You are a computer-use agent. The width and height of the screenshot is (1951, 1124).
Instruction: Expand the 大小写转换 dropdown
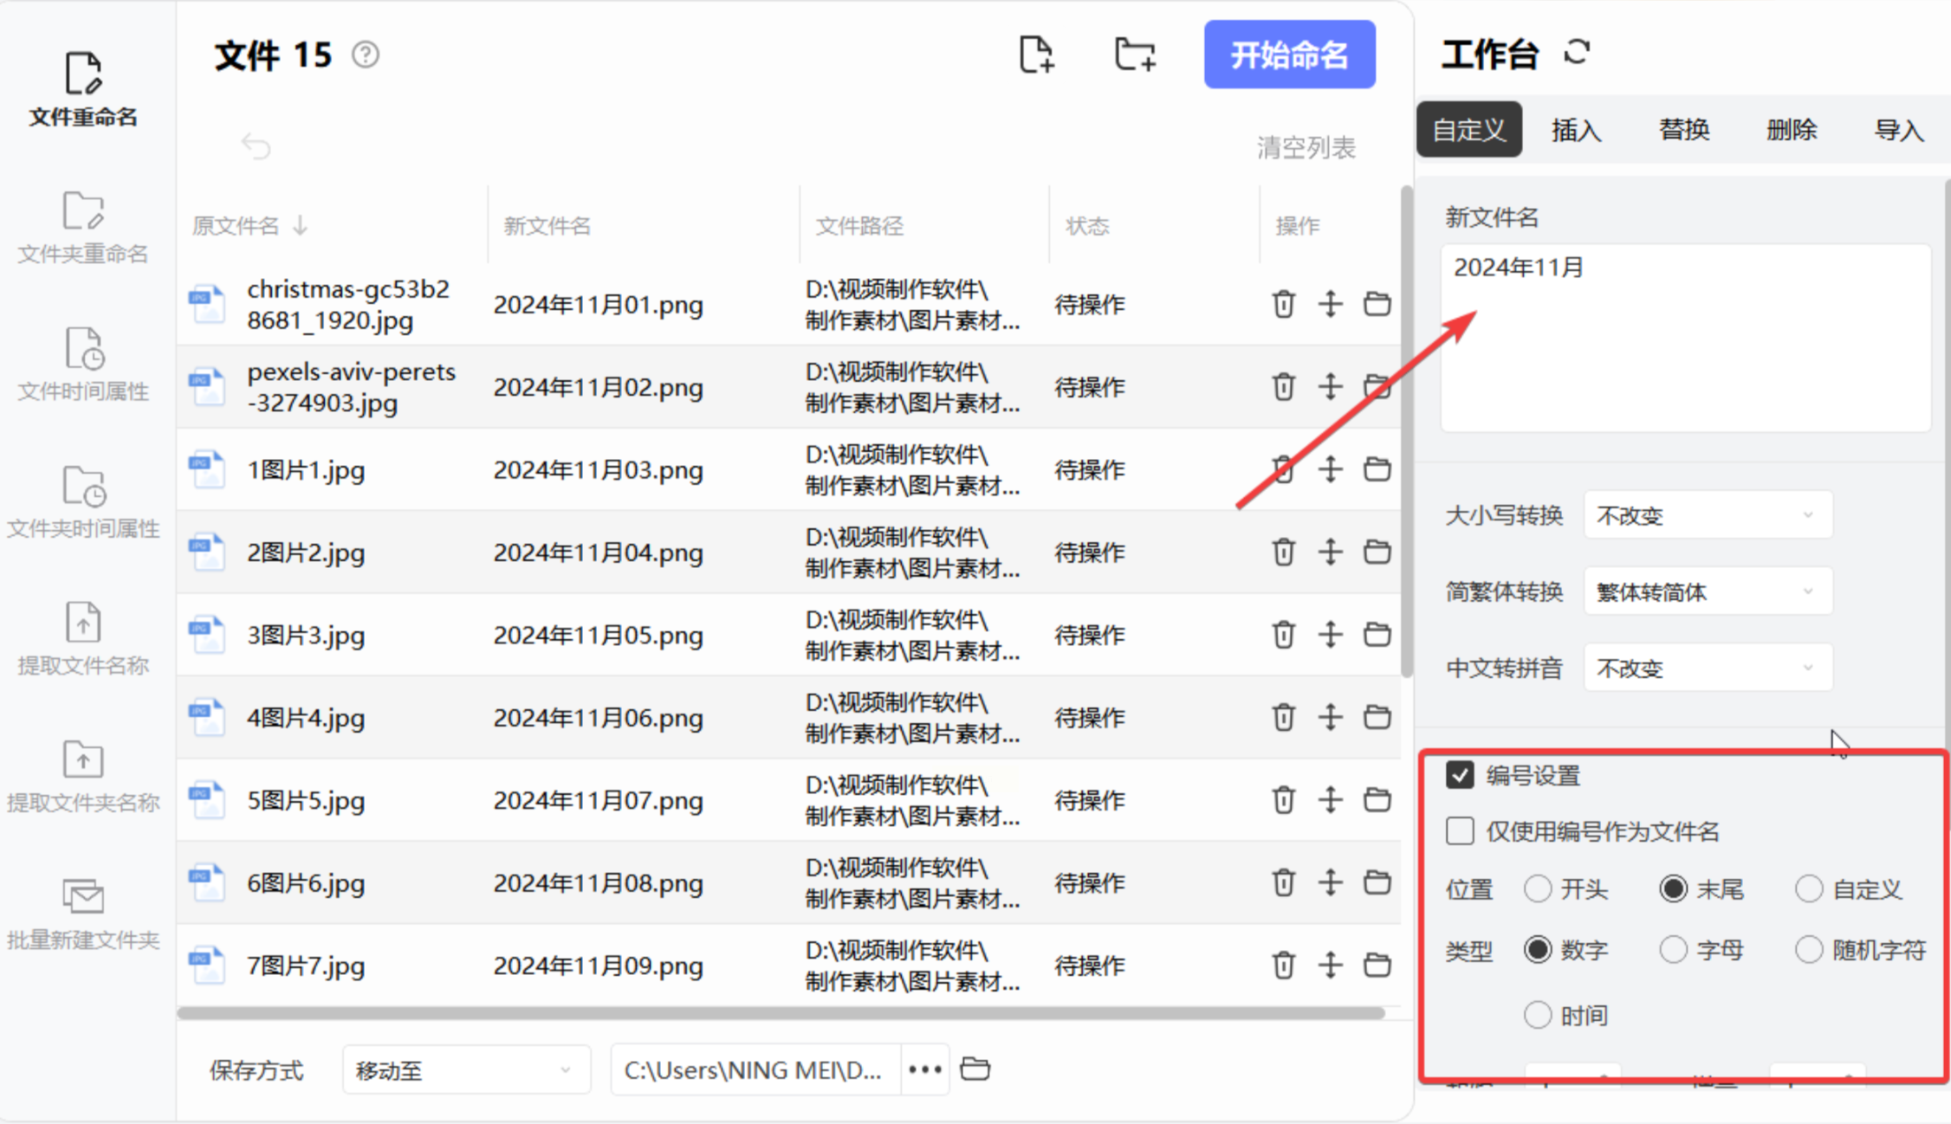[1707, 515]
